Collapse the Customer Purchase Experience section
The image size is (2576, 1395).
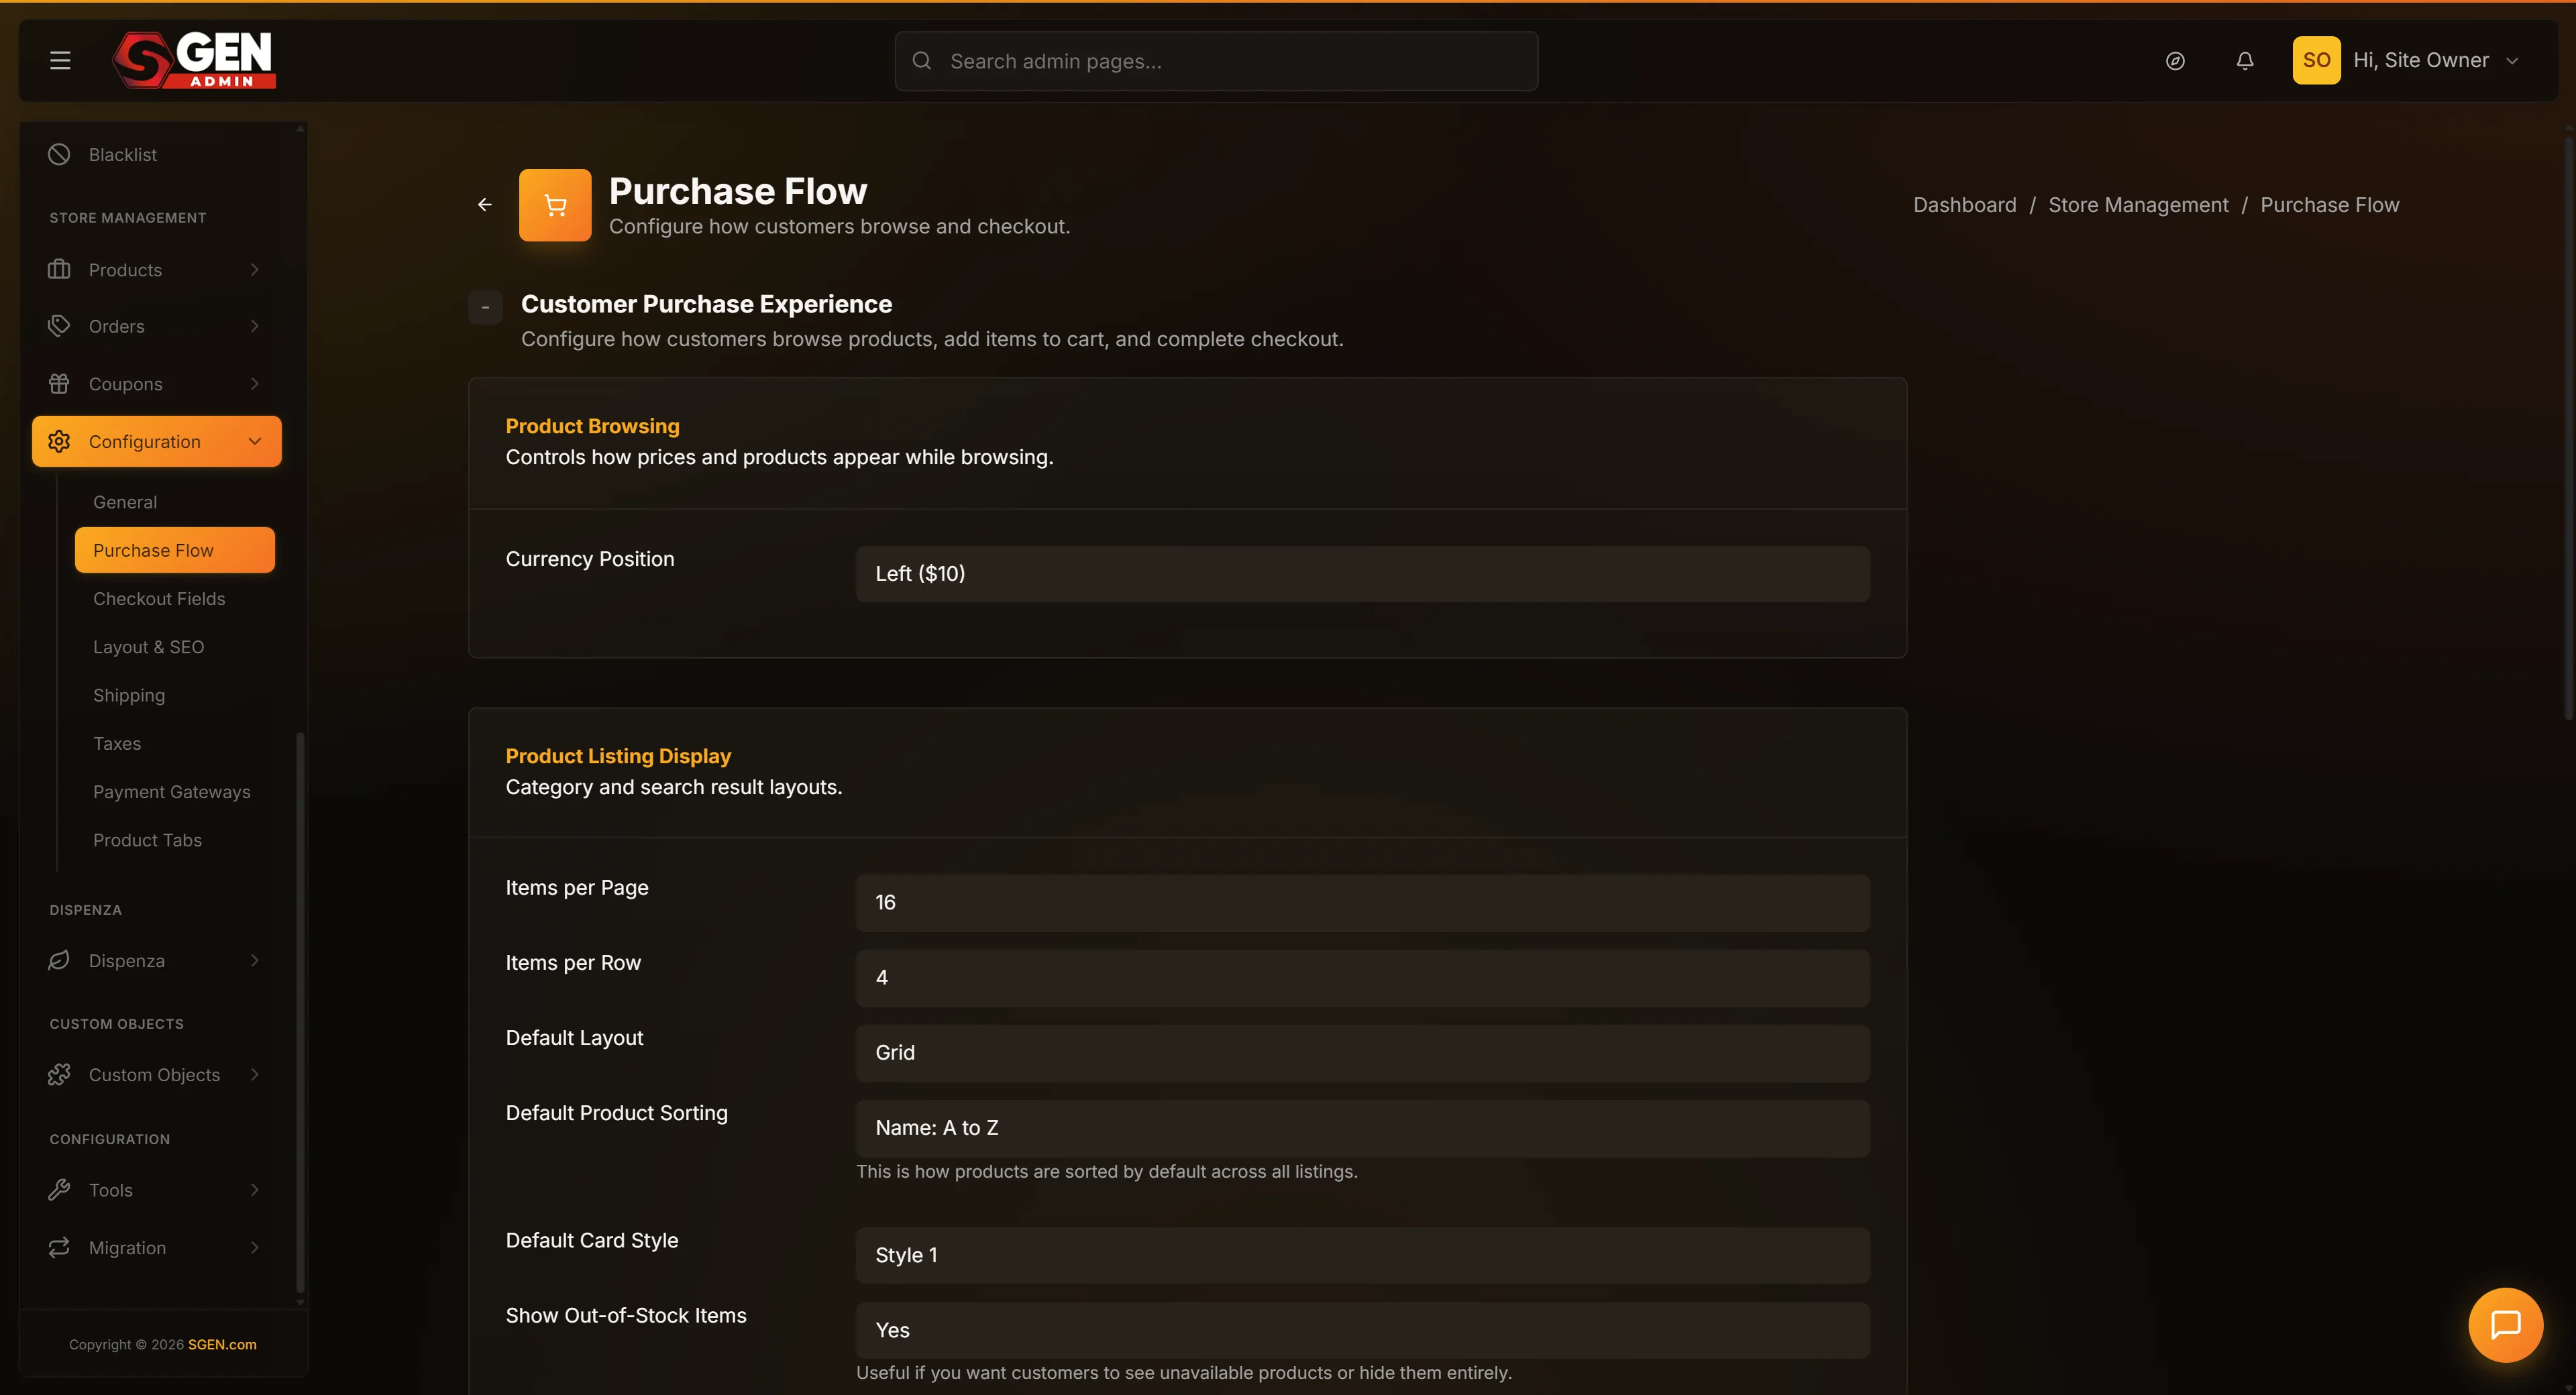(485, 307)
